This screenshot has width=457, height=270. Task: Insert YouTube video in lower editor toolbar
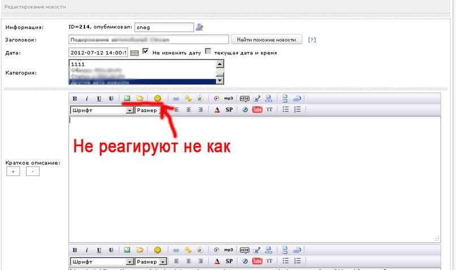click(x=257, y=261)
